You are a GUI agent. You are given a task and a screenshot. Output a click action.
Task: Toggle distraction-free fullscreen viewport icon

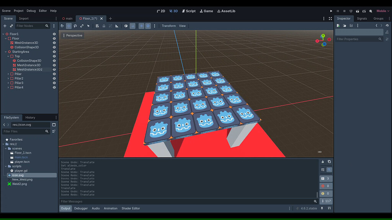330,18
